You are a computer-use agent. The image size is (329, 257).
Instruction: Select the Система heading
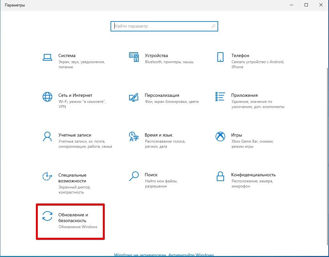67,56
